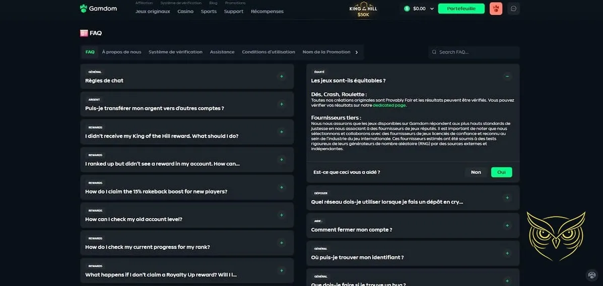Click the $0.00 balance amount
The height and width of the screenshot is (286, 603).
tap(419, 9)
